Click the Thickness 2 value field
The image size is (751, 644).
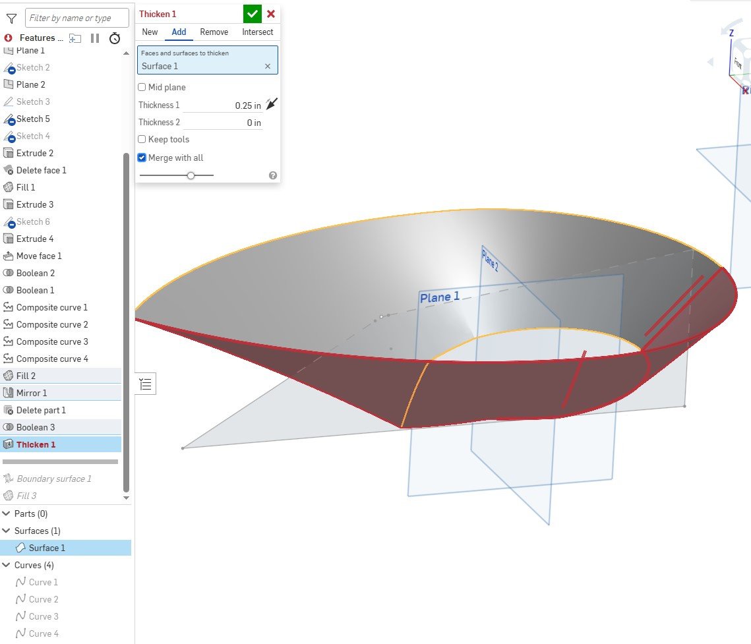[223, 123]
